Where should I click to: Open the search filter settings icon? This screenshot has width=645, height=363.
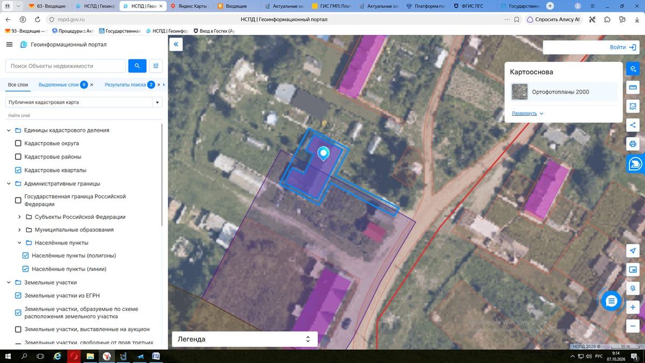156,66
